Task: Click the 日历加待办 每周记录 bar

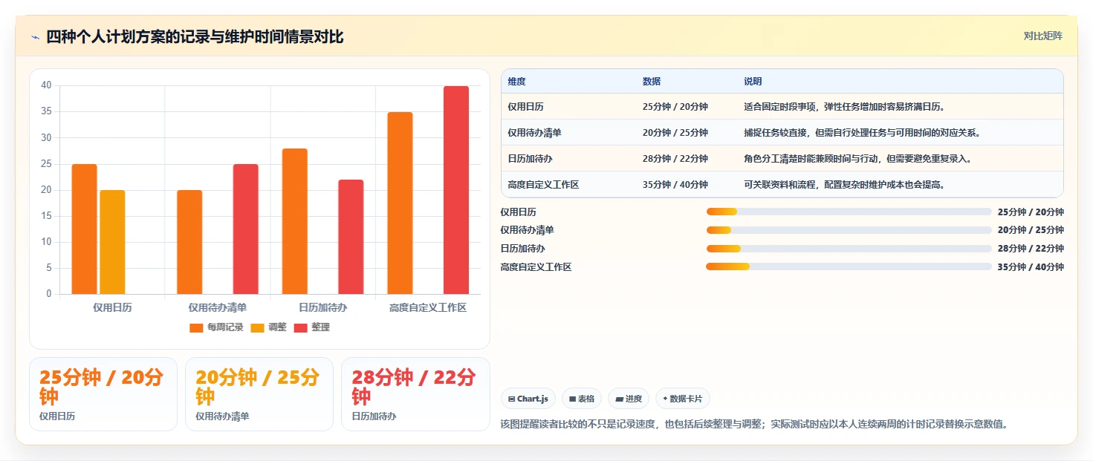Action: tap(295, 221)
